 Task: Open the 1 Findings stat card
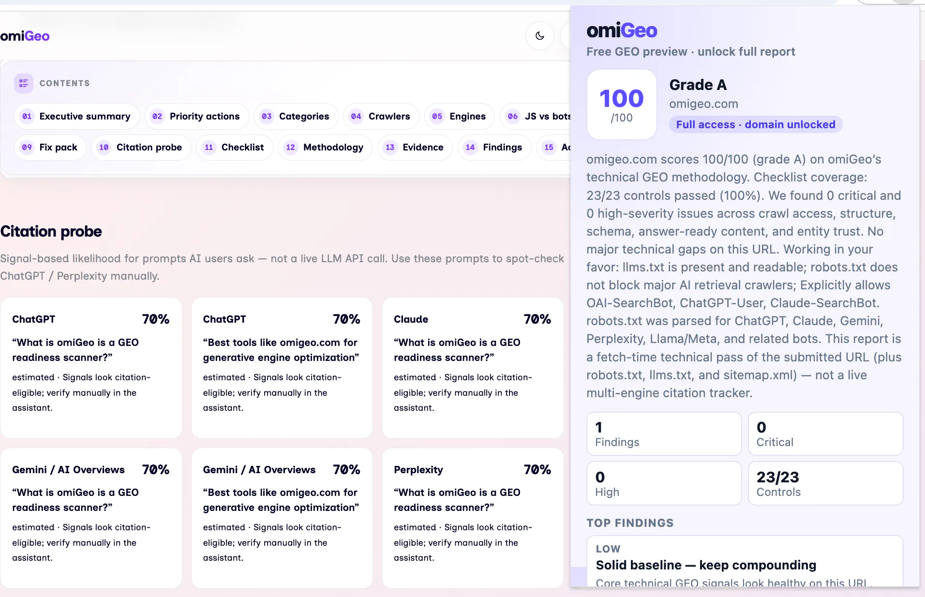click(x=664, y=433)
